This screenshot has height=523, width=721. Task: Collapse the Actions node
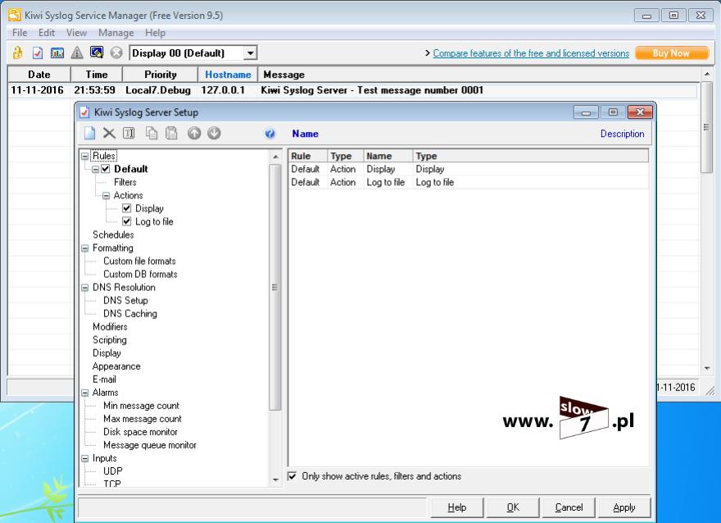coord(107,195)
